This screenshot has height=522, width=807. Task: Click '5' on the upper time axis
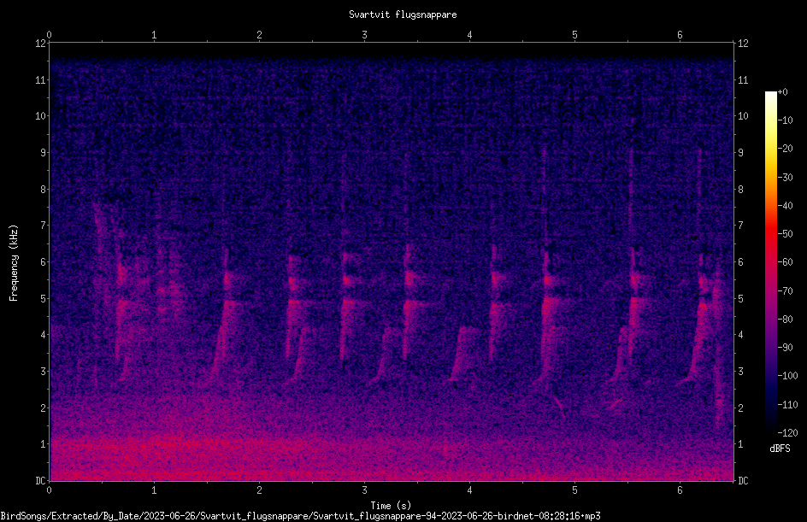pyautogui.click(x=574, y=35)
